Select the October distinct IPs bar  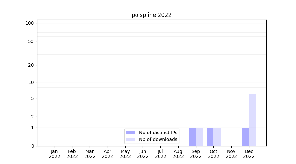point(210,137)
